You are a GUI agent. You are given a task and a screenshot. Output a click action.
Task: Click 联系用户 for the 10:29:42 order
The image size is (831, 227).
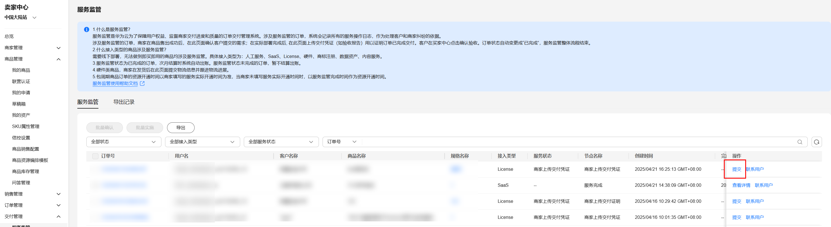pyautogui.click(x=755, y=201)
